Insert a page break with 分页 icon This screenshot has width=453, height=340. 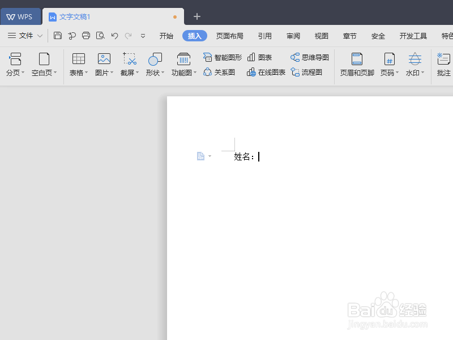[x=15, y=59]
